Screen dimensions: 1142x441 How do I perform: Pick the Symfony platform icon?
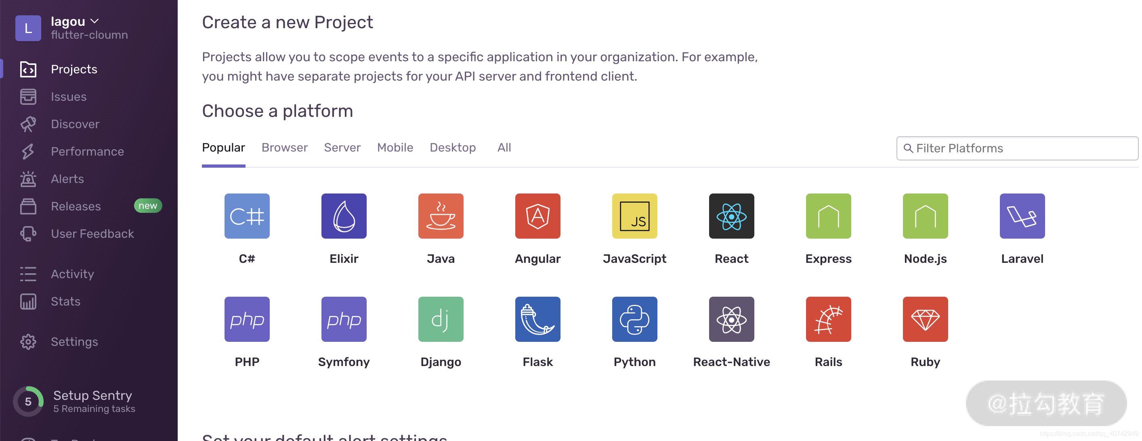click(344, 319)
